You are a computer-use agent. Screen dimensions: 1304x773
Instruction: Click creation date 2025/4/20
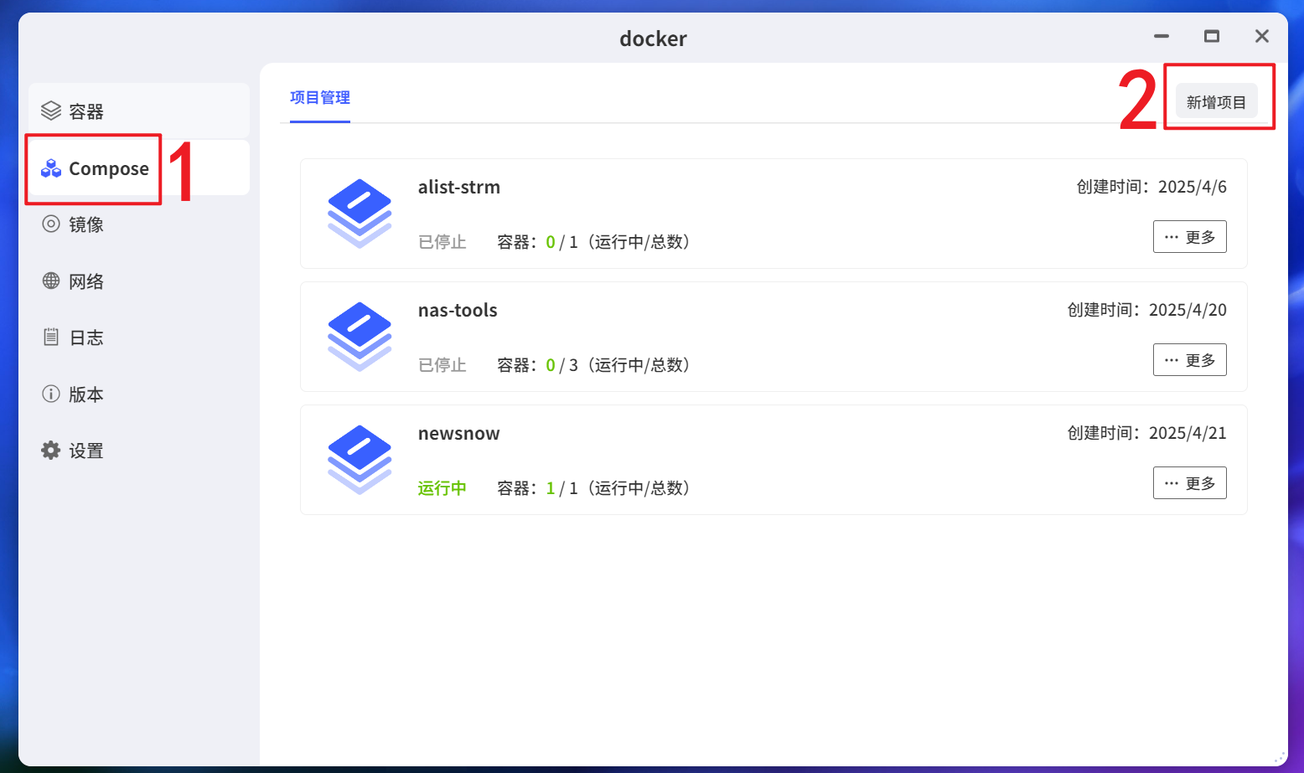coord(1188,310)
